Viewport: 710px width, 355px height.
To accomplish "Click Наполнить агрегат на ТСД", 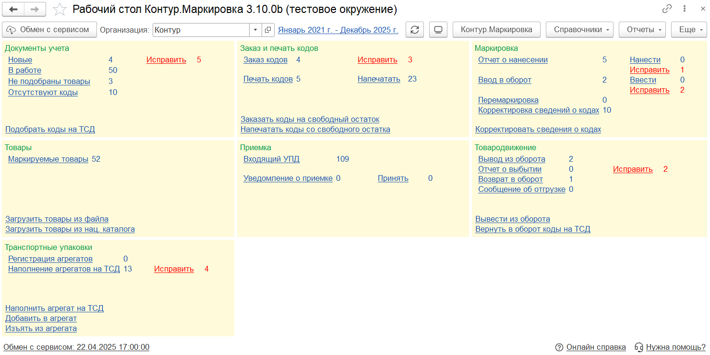I will coord(54,308).
